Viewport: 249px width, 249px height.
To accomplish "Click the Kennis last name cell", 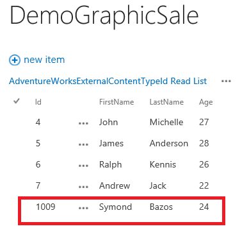I will click(x=163, y=164).
